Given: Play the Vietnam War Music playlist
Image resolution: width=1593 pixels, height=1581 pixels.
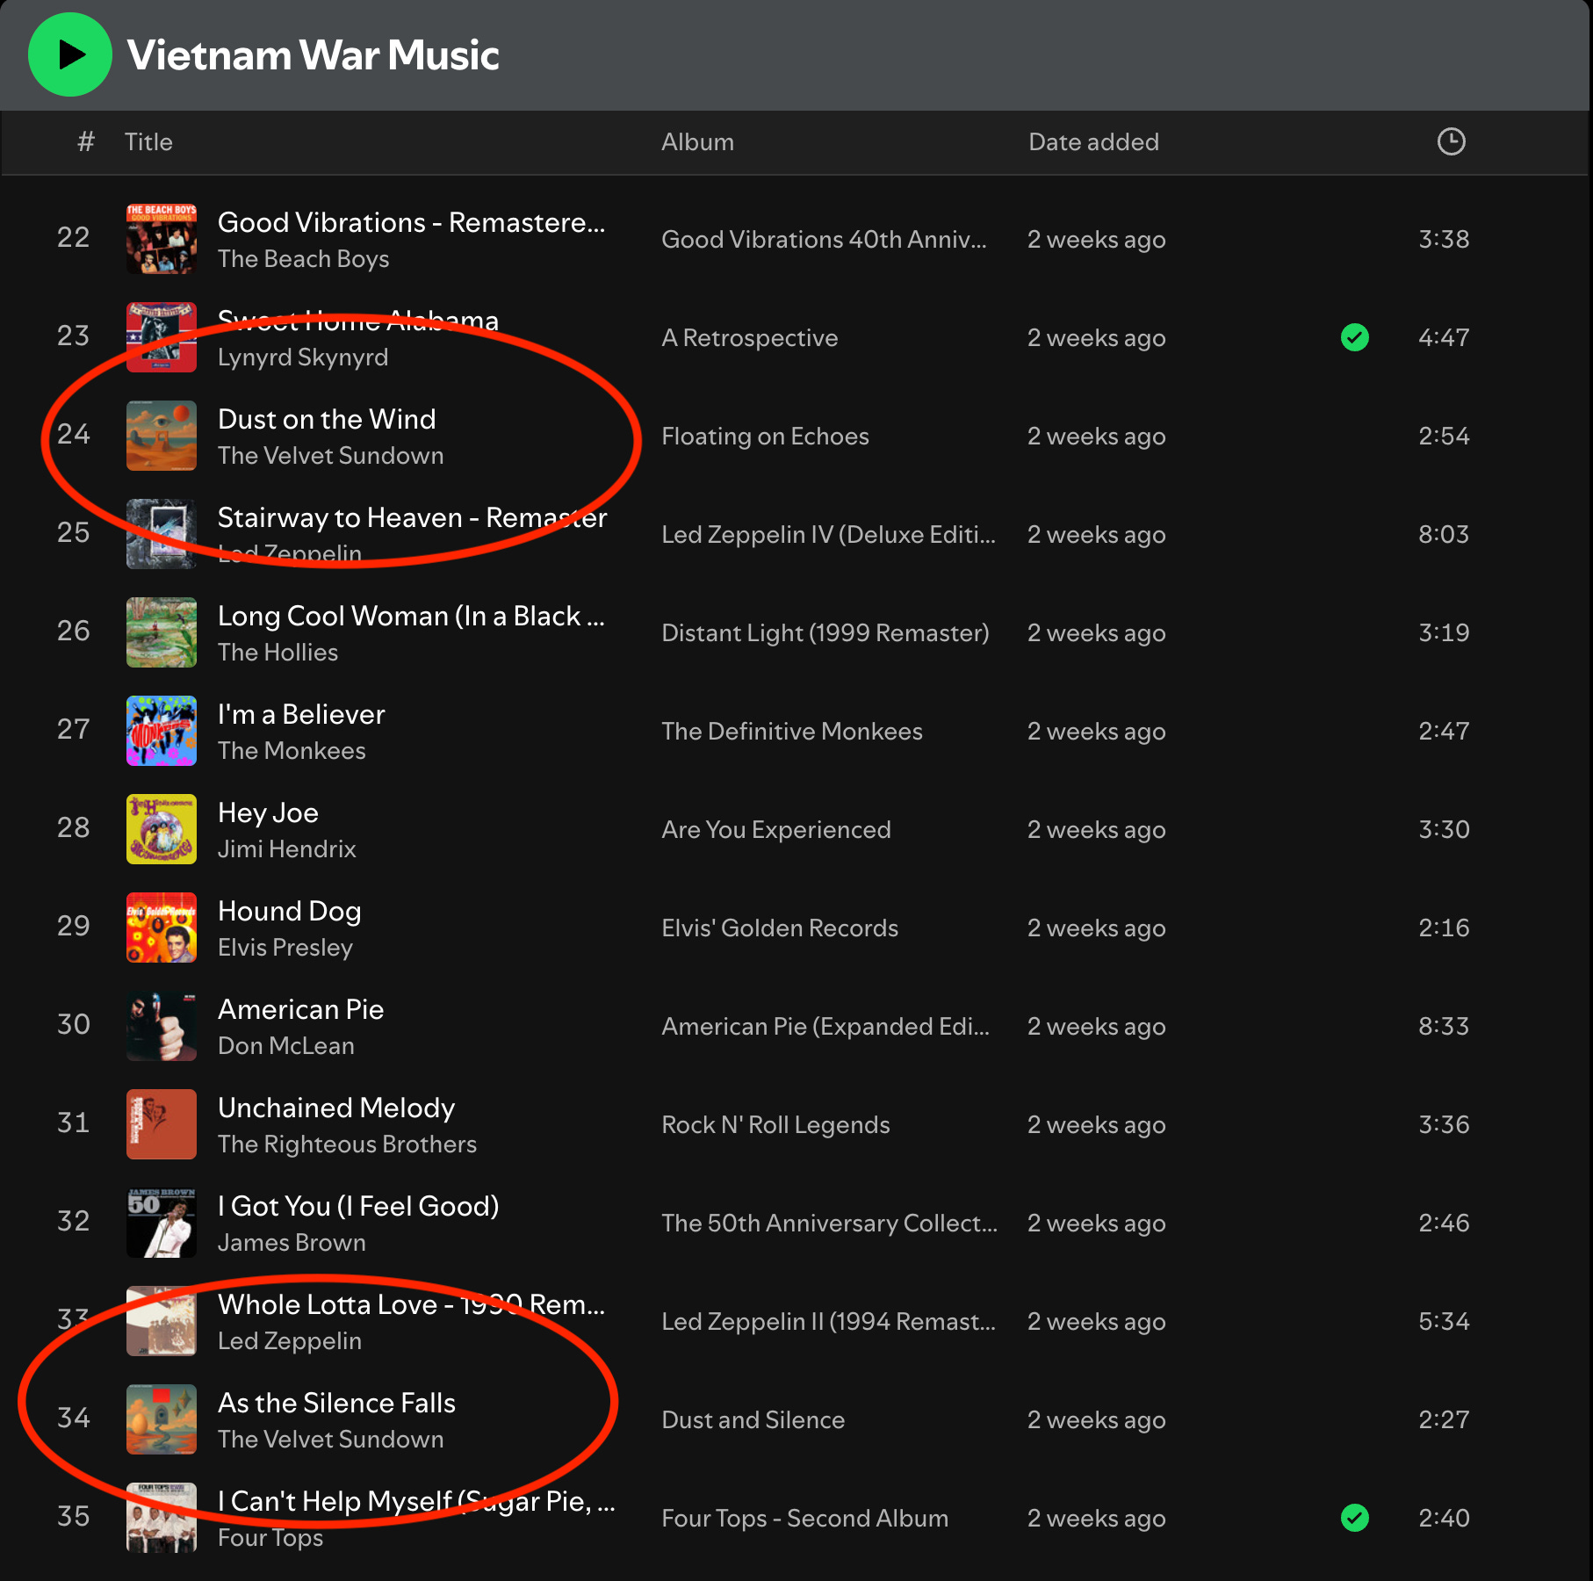Looking at the screenshot, I should [70, 54].
